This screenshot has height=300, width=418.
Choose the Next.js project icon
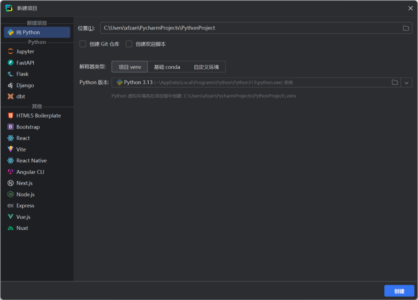pyautogui.click(x=11, y=183)
